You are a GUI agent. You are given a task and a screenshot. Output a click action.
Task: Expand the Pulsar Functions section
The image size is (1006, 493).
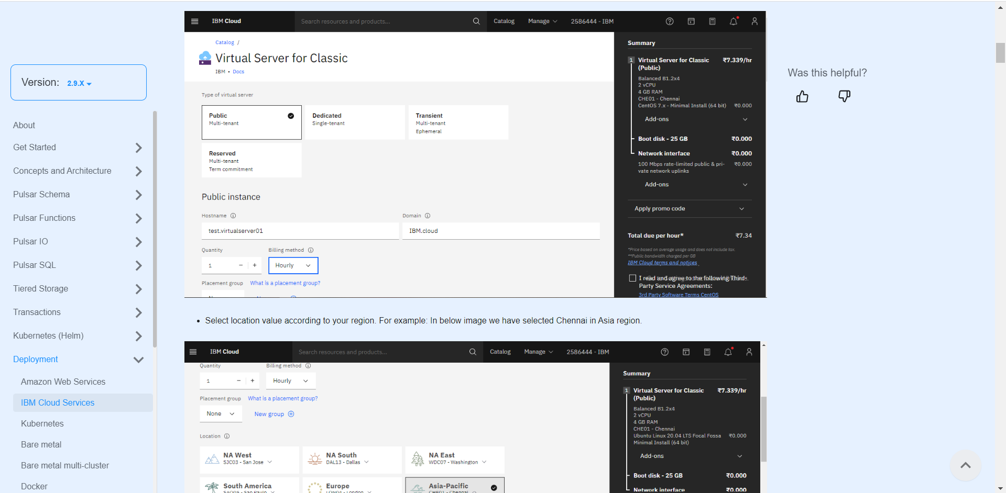[138, 218]
